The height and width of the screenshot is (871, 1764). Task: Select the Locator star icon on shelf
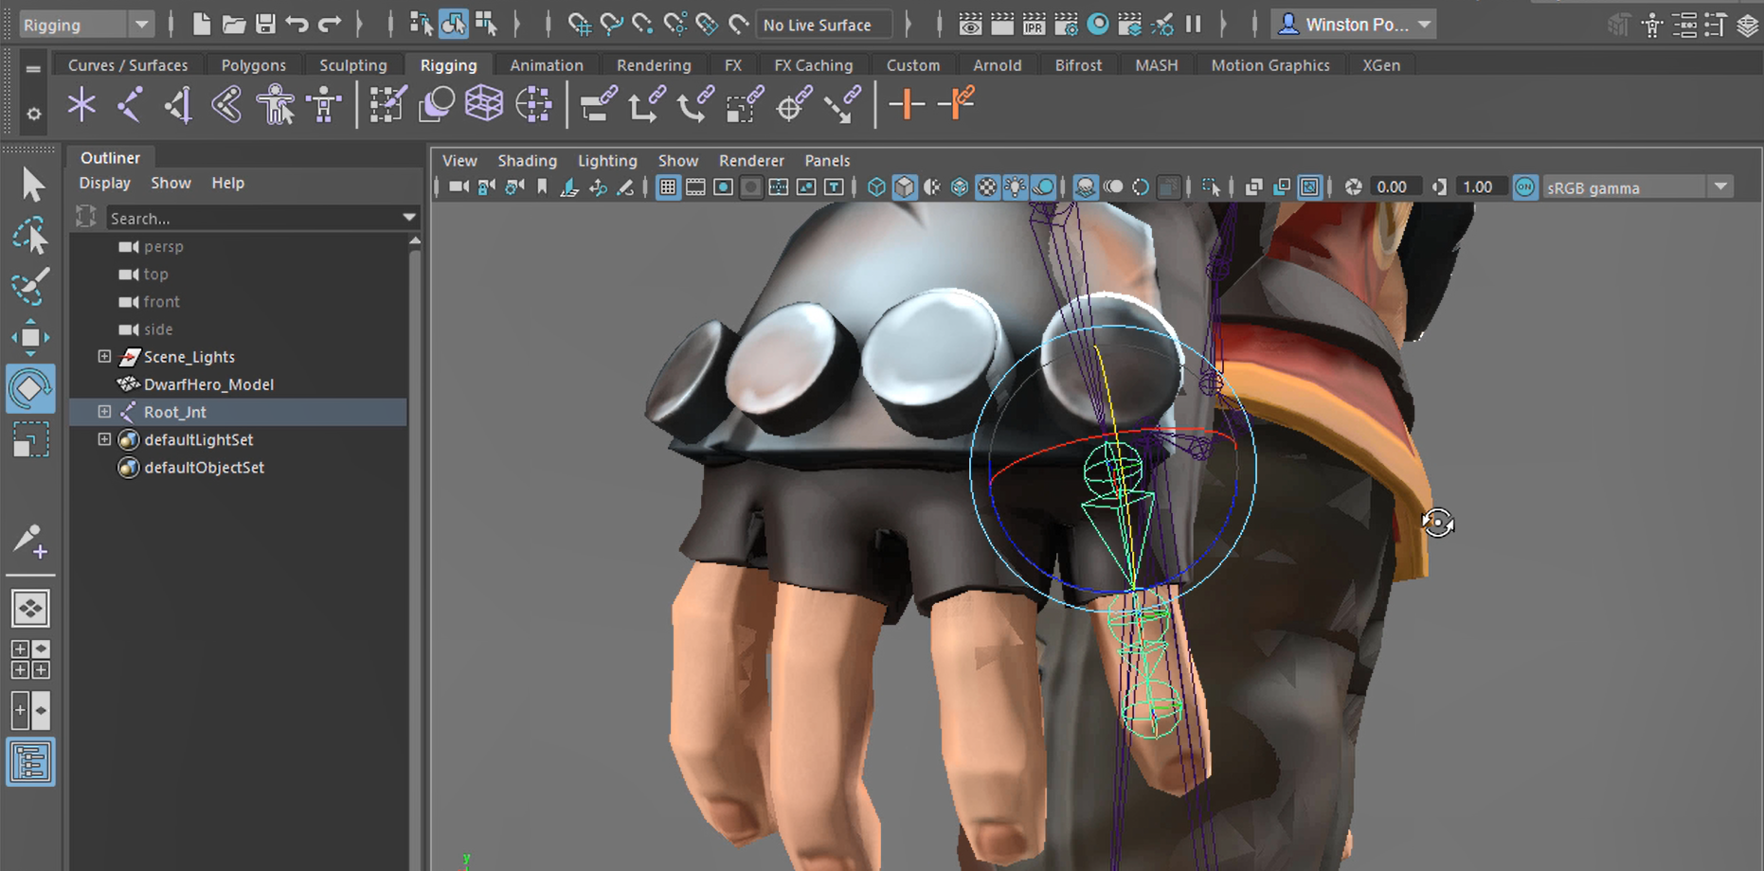pyautogui.click(x=81, y=104)
